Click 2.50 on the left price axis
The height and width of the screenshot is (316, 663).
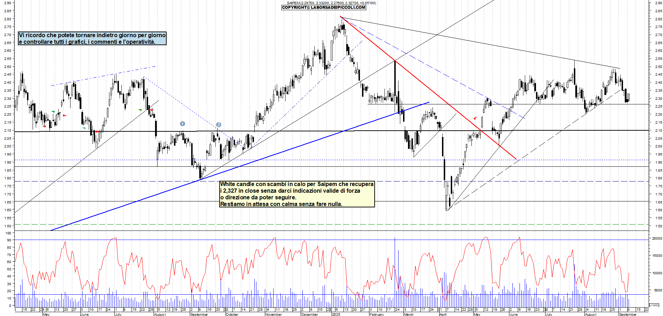coord(7,67)
